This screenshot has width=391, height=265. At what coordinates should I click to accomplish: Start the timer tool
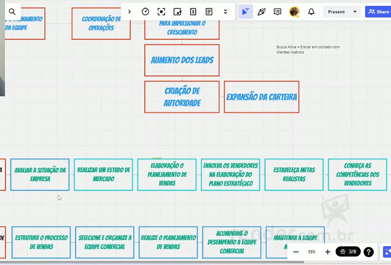(145, 12)
